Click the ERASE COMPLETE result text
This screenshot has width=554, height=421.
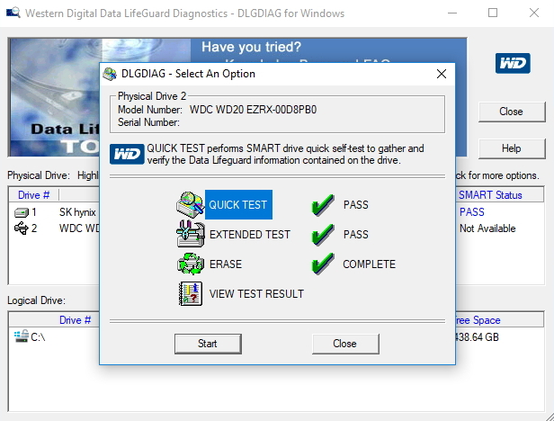[370, 264]
